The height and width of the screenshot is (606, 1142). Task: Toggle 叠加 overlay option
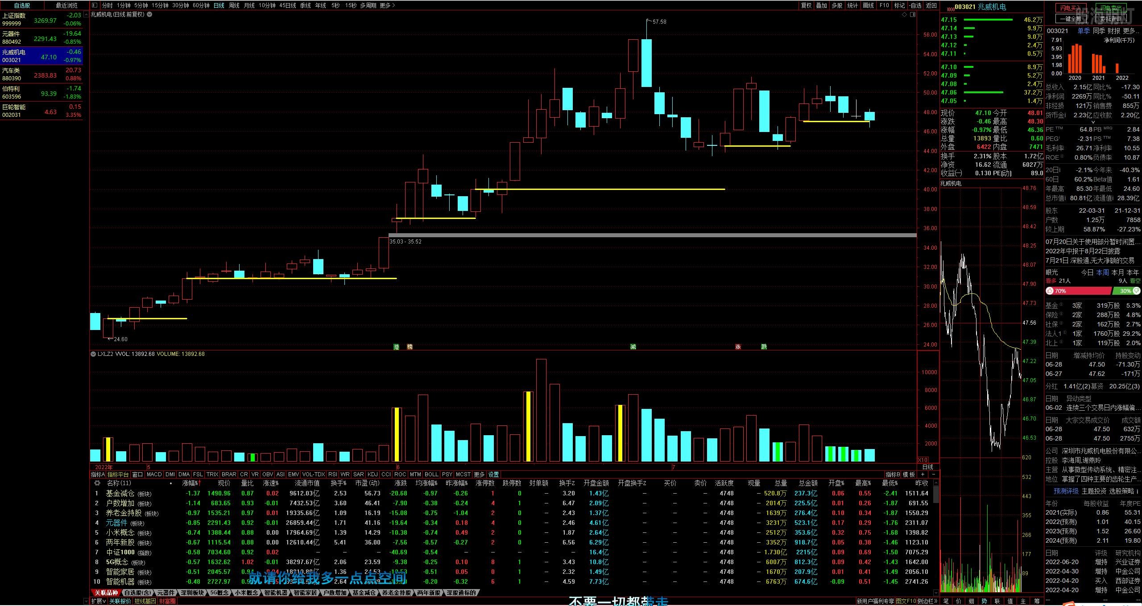[821, 5]
